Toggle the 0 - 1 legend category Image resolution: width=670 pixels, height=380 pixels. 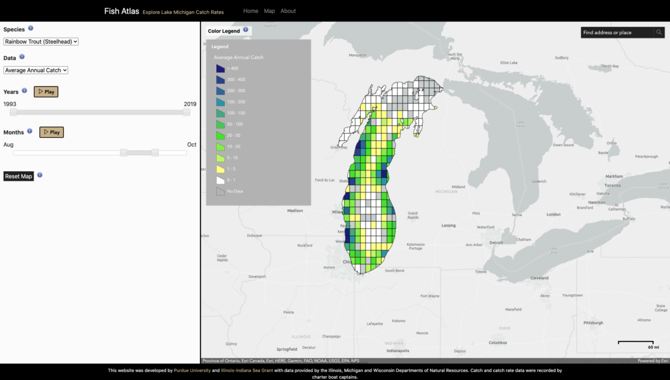(x=227, y=180)
